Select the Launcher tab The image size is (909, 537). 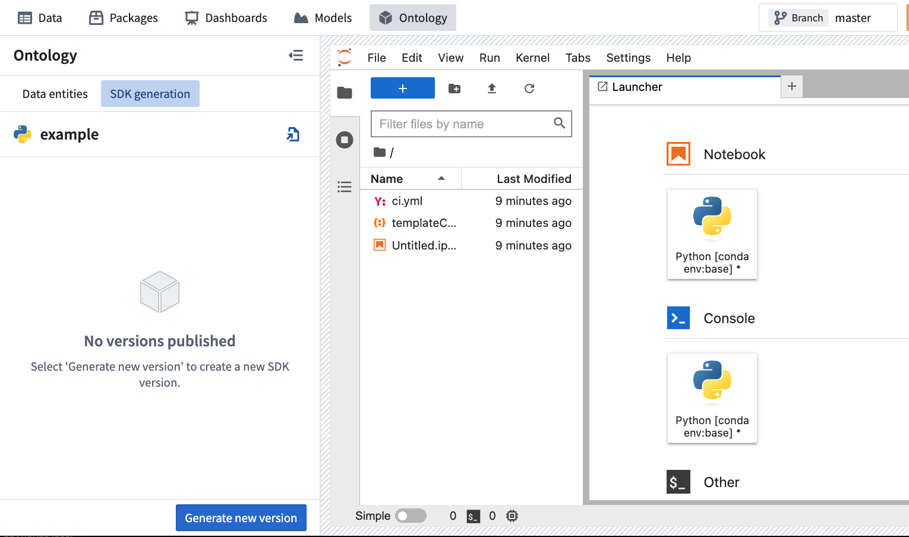click(685, 87)
